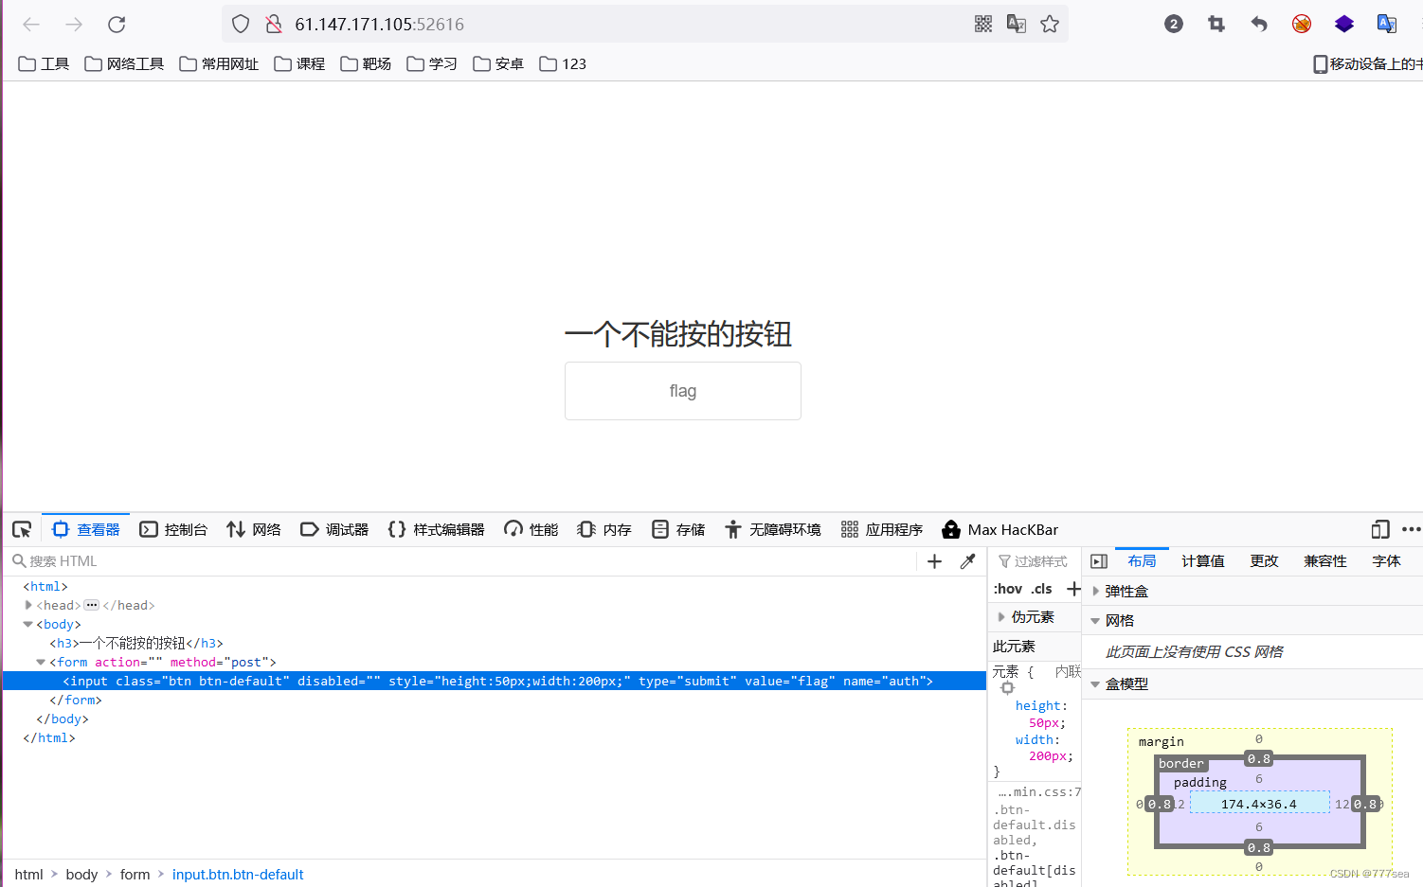The width and height of the screenshot is (1423, 887).
Task: Open the blue translate extension icon
Action: (1387, 25)
